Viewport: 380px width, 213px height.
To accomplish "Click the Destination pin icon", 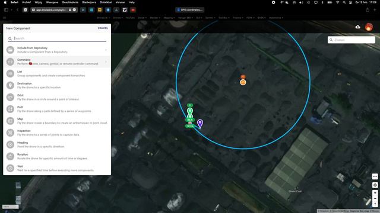I will 10,85.
